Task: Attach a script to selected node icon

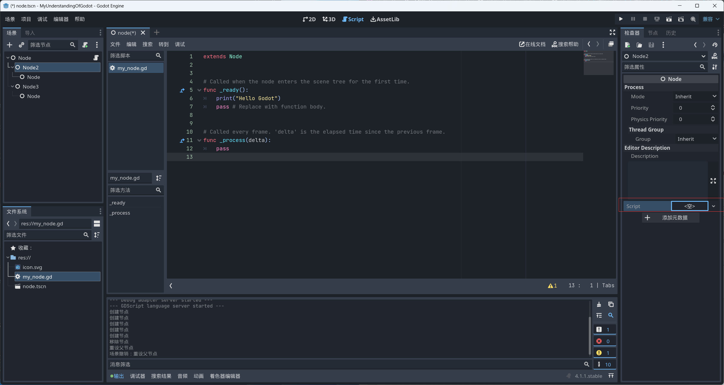Action: pyautogui.click(x=85, y=45)
